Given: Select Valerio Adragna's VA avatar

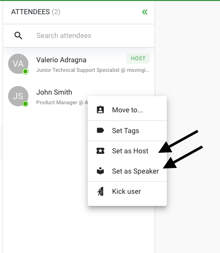Looking at the screenshot, I should [x=18, y=64].
